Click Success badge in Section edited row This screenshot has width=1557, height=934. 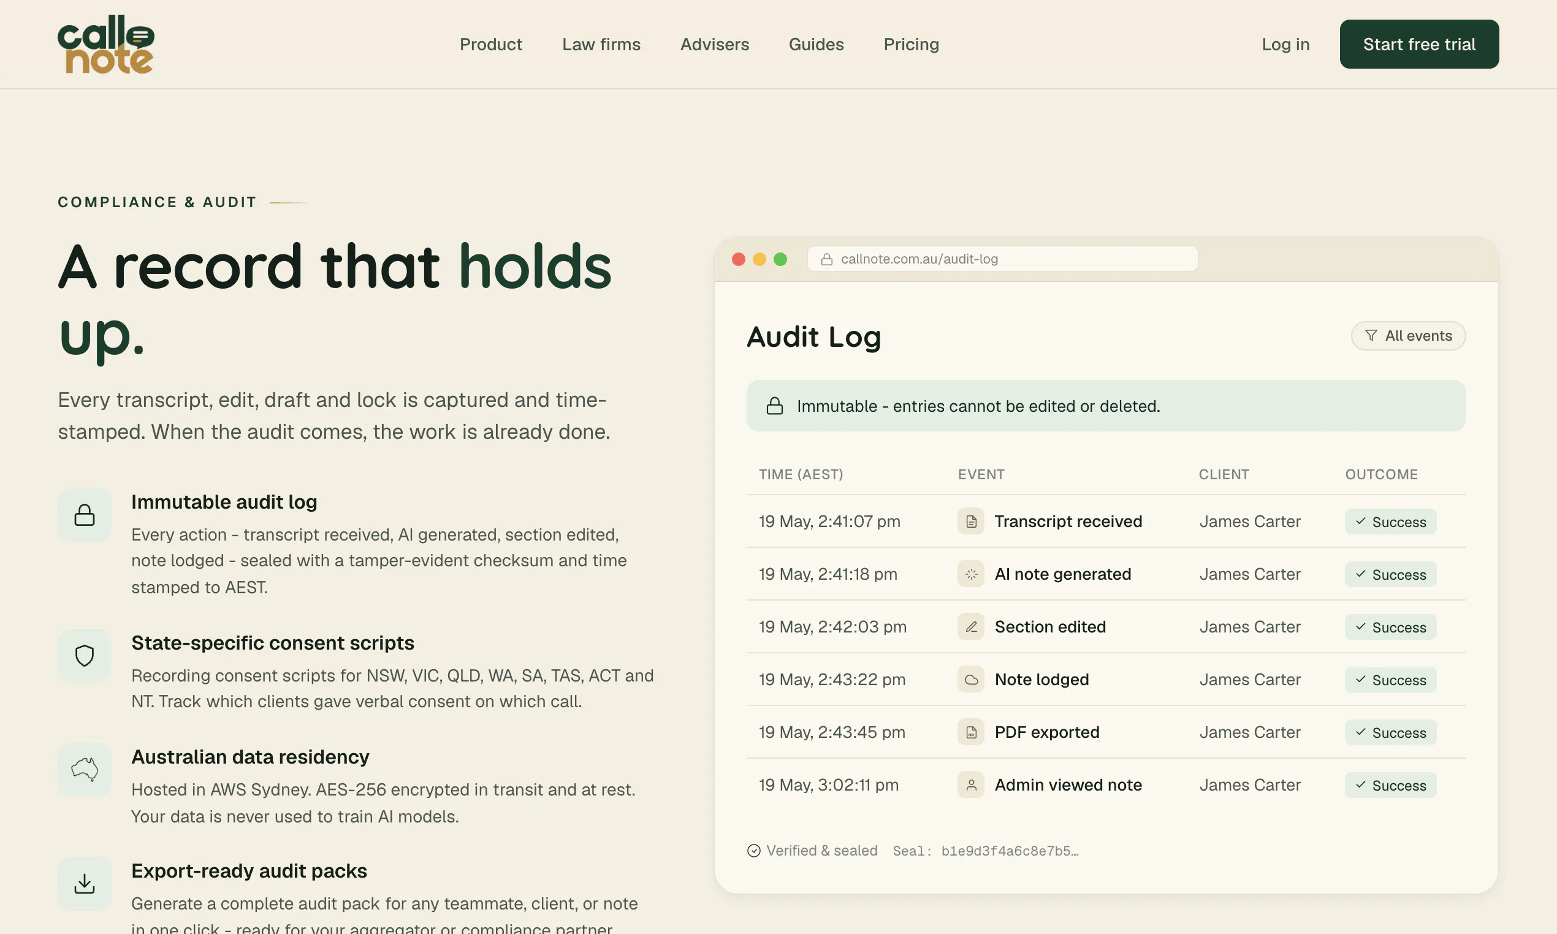click(x=1390, y=628)
